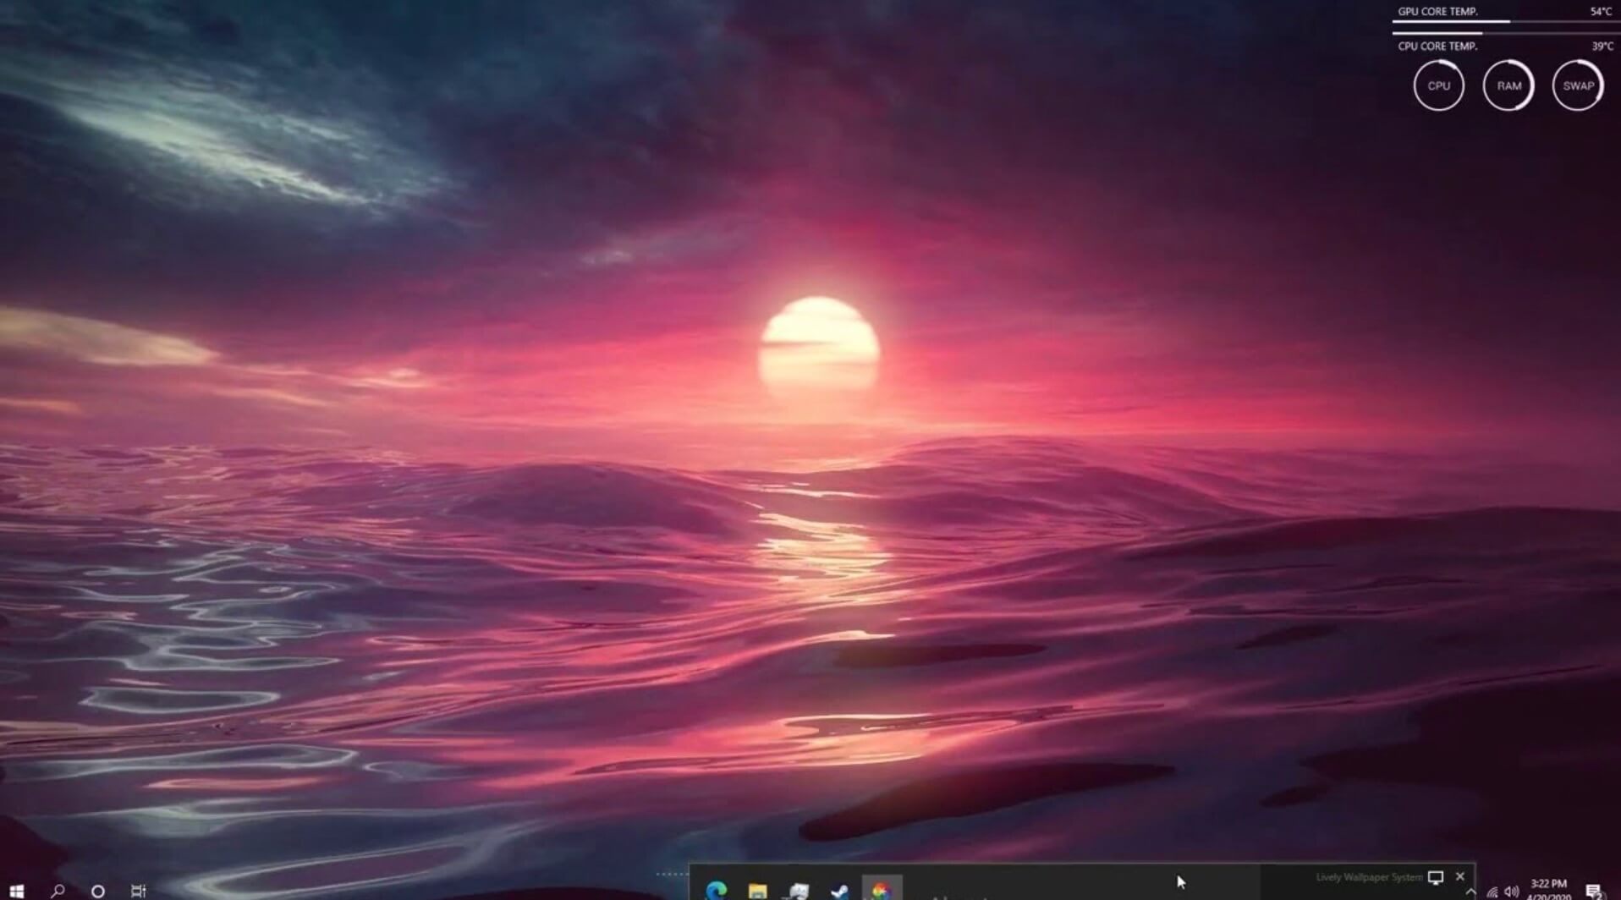The image size is (1621, 900).
Task: Open the Windows Start menu
Action: pyautogui.click(x=17, y=891)
